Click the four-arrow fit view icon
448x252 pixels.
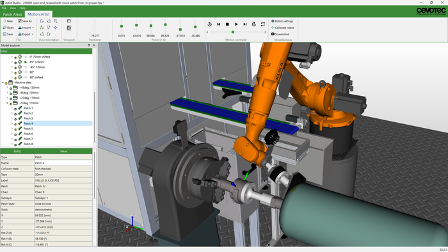point(56,28)
